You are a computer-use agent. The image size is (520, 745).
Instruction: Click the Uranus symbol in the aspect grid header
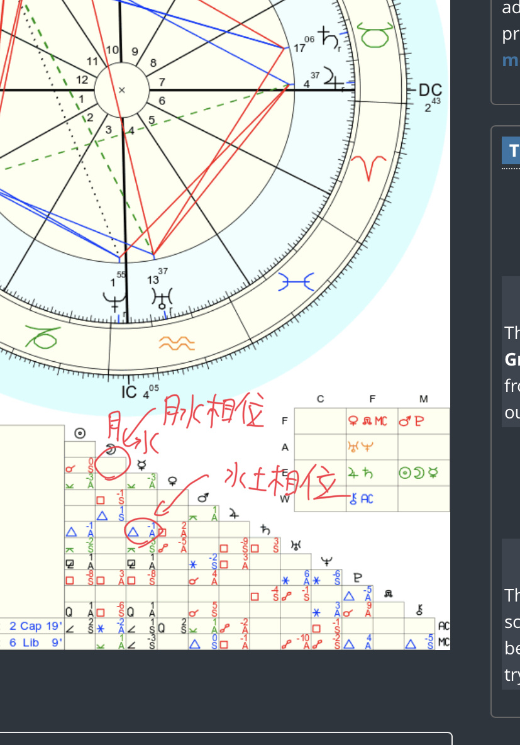click(296, 546)
